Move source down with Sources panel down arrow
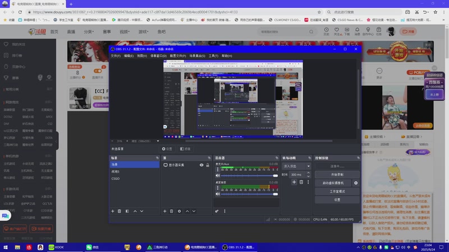The image size is (449, 252). point(194,211)
